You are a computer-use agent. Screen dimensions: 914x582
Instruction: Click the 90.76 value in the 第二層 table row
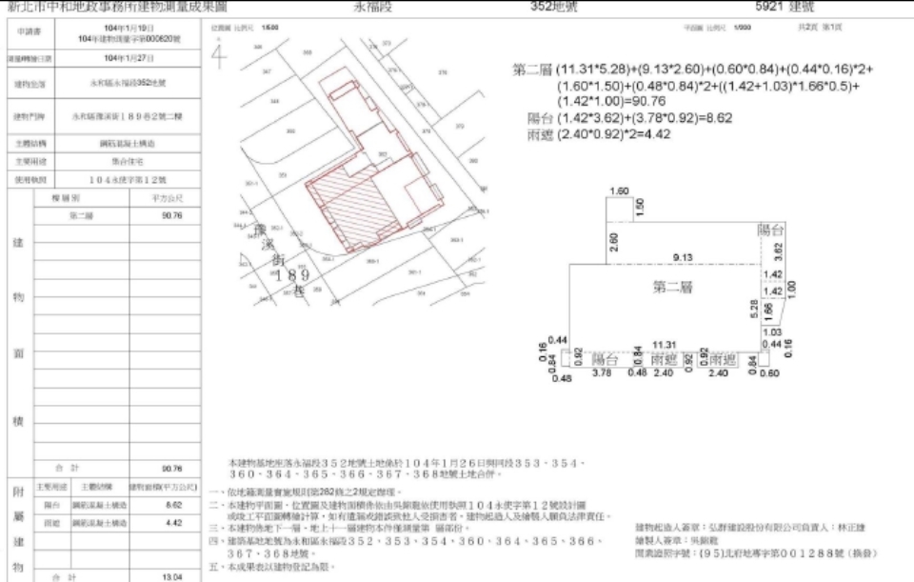pos(171,216)
